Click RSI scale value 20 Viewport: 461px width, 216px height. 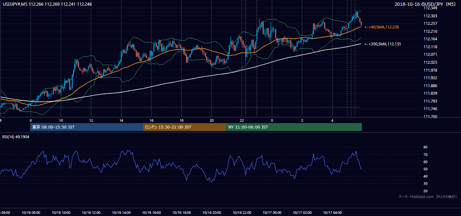(x=425, y=191)
